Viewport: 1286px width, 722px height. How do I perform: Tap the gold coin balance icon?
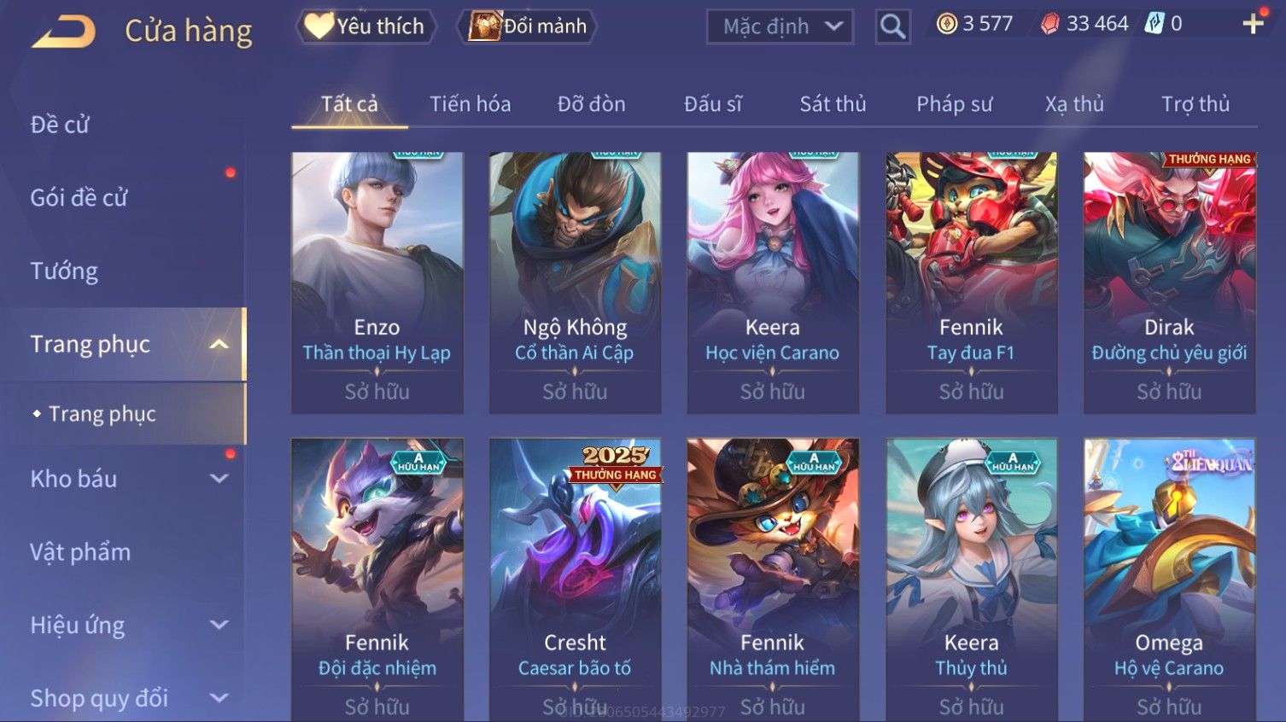(946, 24)
